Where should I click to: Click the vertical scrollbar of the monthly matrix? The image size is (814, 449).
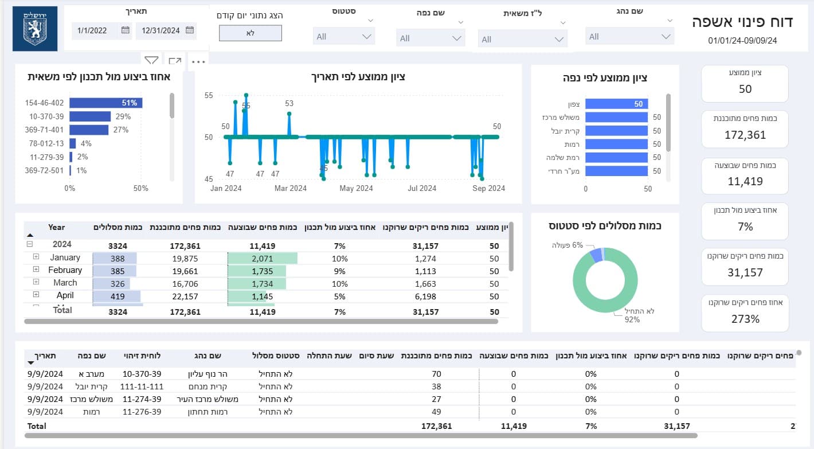pos(511,247)
